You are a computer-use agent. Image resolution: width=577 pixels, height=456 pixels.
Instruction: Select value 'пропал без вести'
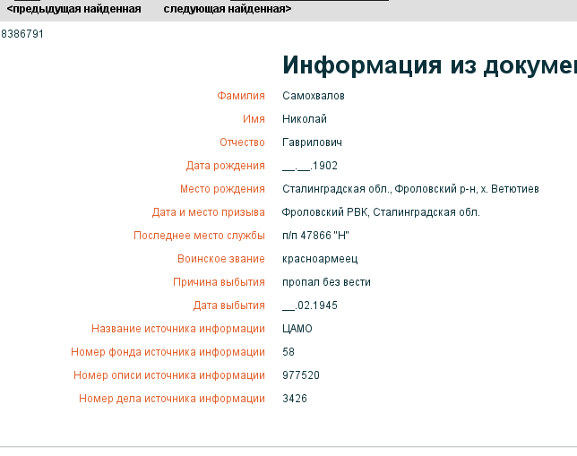pos(326,282)
